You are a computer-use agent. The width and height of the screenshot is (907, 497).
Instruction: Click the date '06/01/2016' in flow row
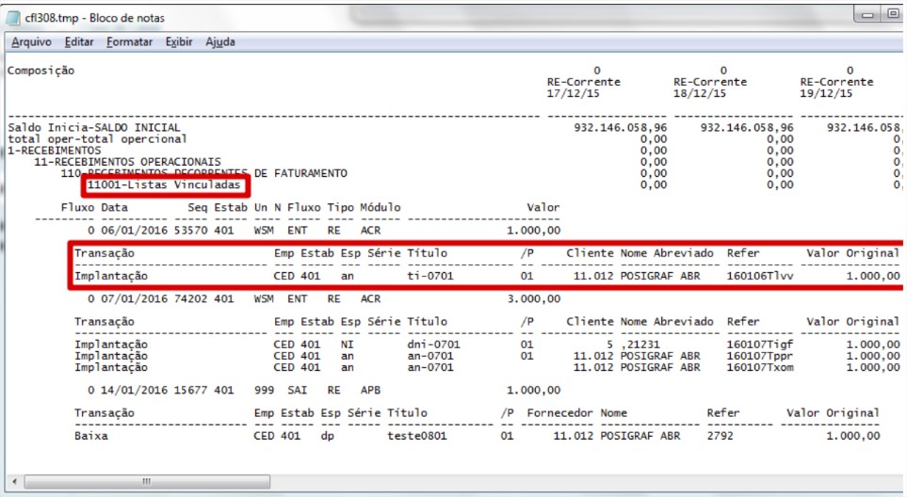(x=134, y=230)
